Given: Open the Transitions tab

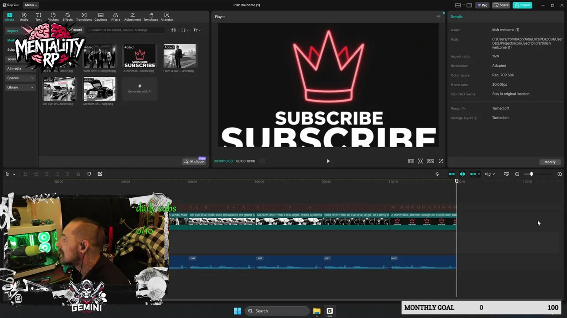Looking at the screenshot, I should coord(84,17).
